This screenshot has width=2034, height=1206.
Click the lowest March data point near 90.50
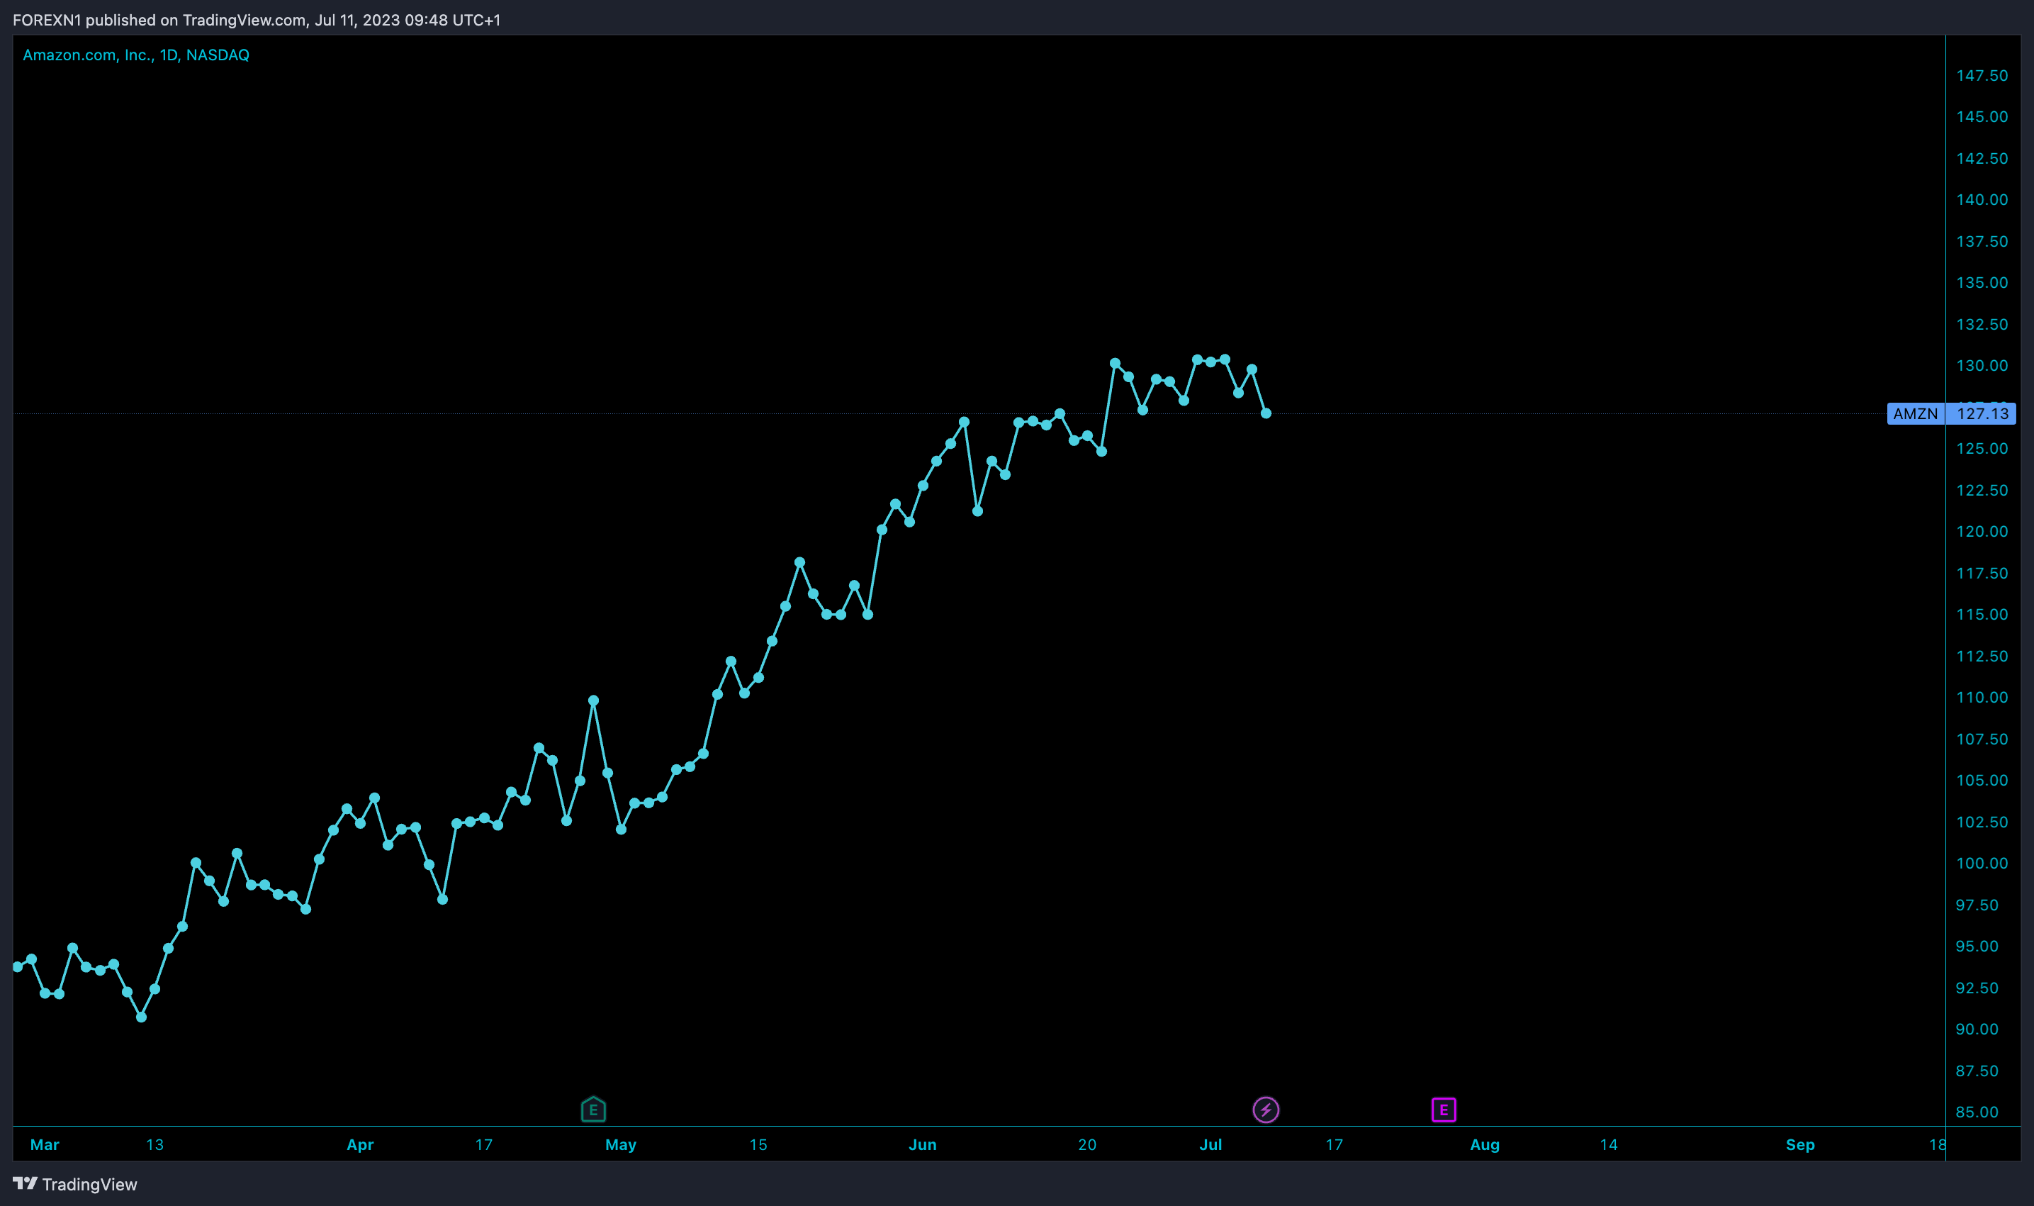[141, 1017]
